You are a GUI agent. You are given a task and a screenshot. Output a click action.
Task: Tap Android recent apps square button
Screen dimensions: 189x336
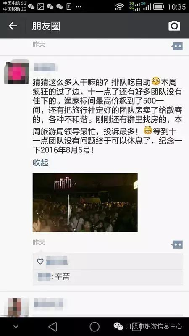(x=136, y=327)
